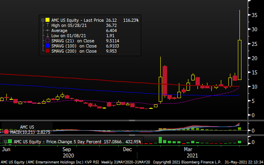Click the 'Mar' label on time axis
The image size is (264, 165).
coord(188,149)
